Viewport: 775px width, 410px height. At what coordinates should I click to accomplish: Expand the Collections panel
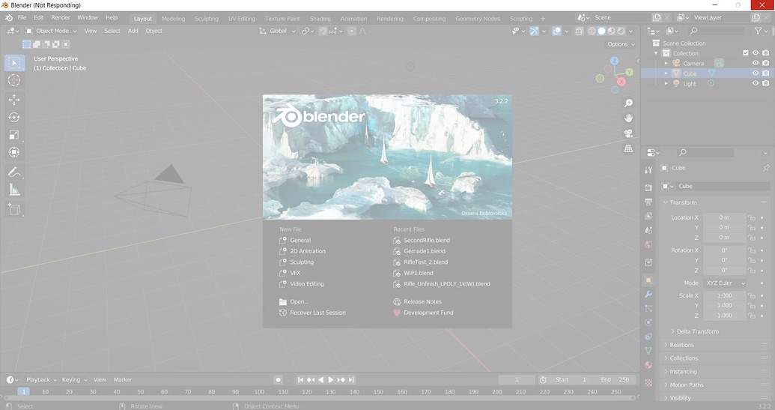pyautogui.click(x=684, y=358)
